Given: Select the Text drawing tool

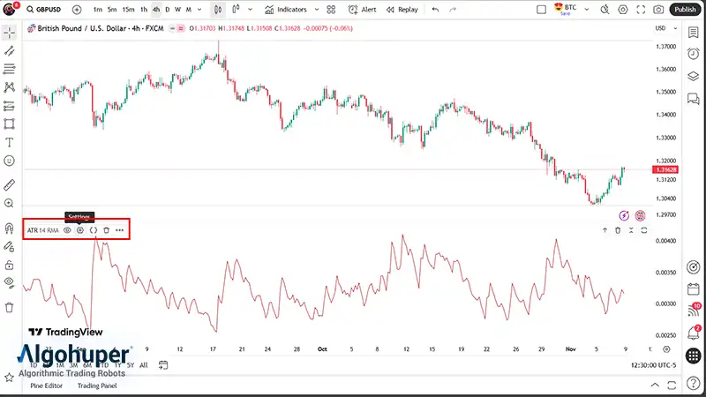Looking at the screenshot, I should pos(10,142).
